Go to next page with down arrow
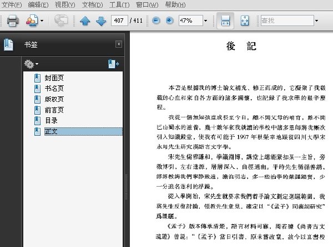 click(x=101, y=20)
